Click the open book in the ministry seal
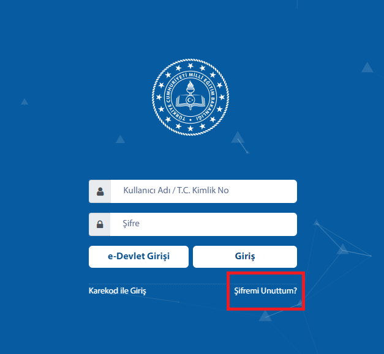The image size is (384, 354). pos(190,101)
